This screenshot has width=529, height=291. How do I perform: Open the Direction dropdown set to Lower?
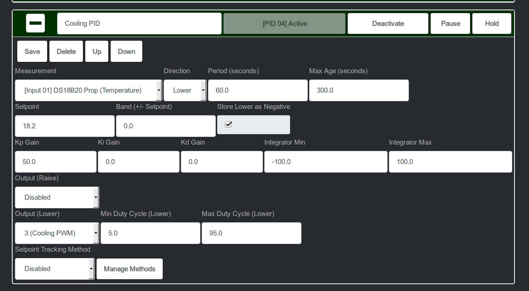click(185, 90)
